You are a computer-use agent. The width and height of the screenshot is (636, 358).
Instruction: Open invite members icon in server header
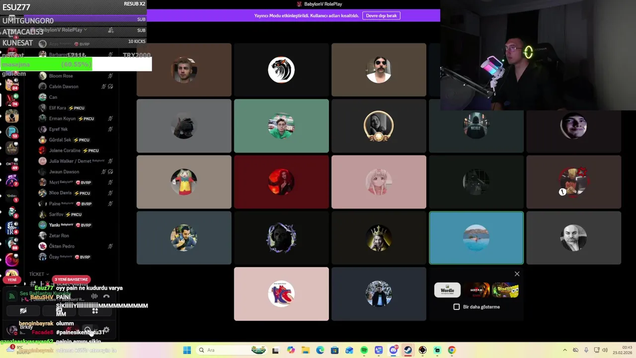[x=111, y=30]
